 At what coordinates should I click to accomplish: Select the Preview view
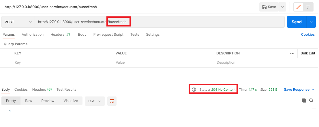click(48, 101)
